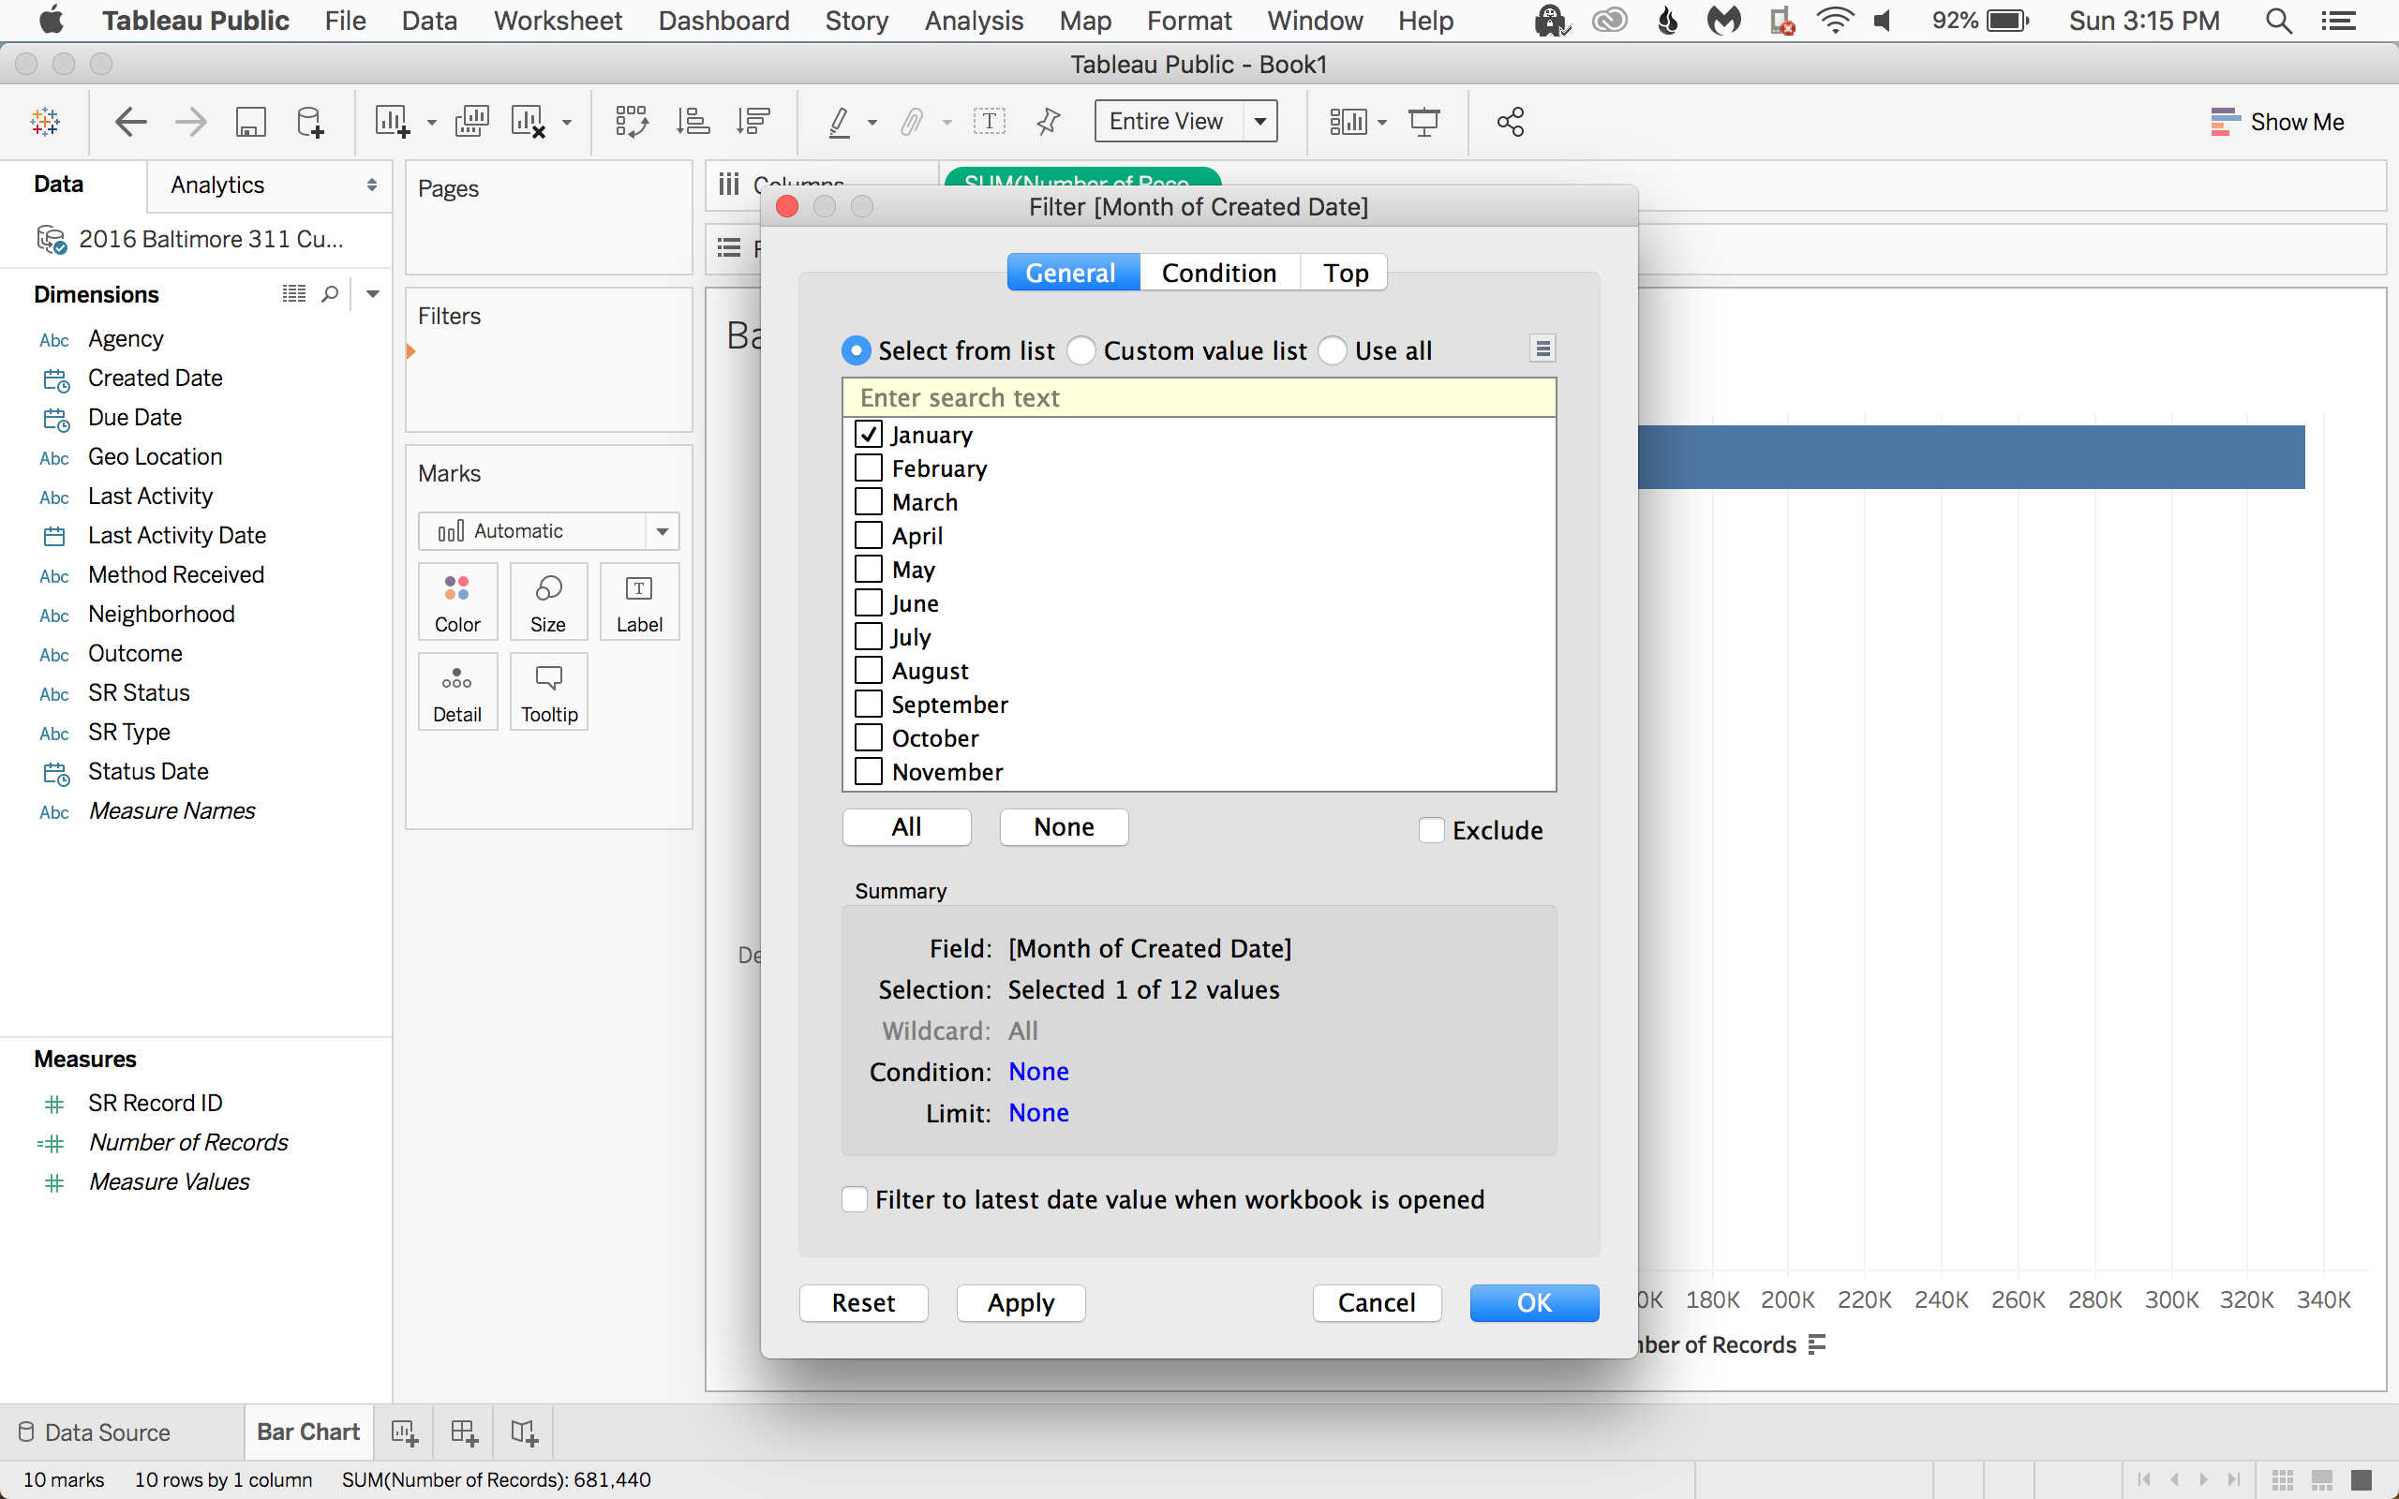Image resolution: width=2399 pixels, height=1499 pixels.
Task: Click the Apply button
Action: tap(1021, 1302)
